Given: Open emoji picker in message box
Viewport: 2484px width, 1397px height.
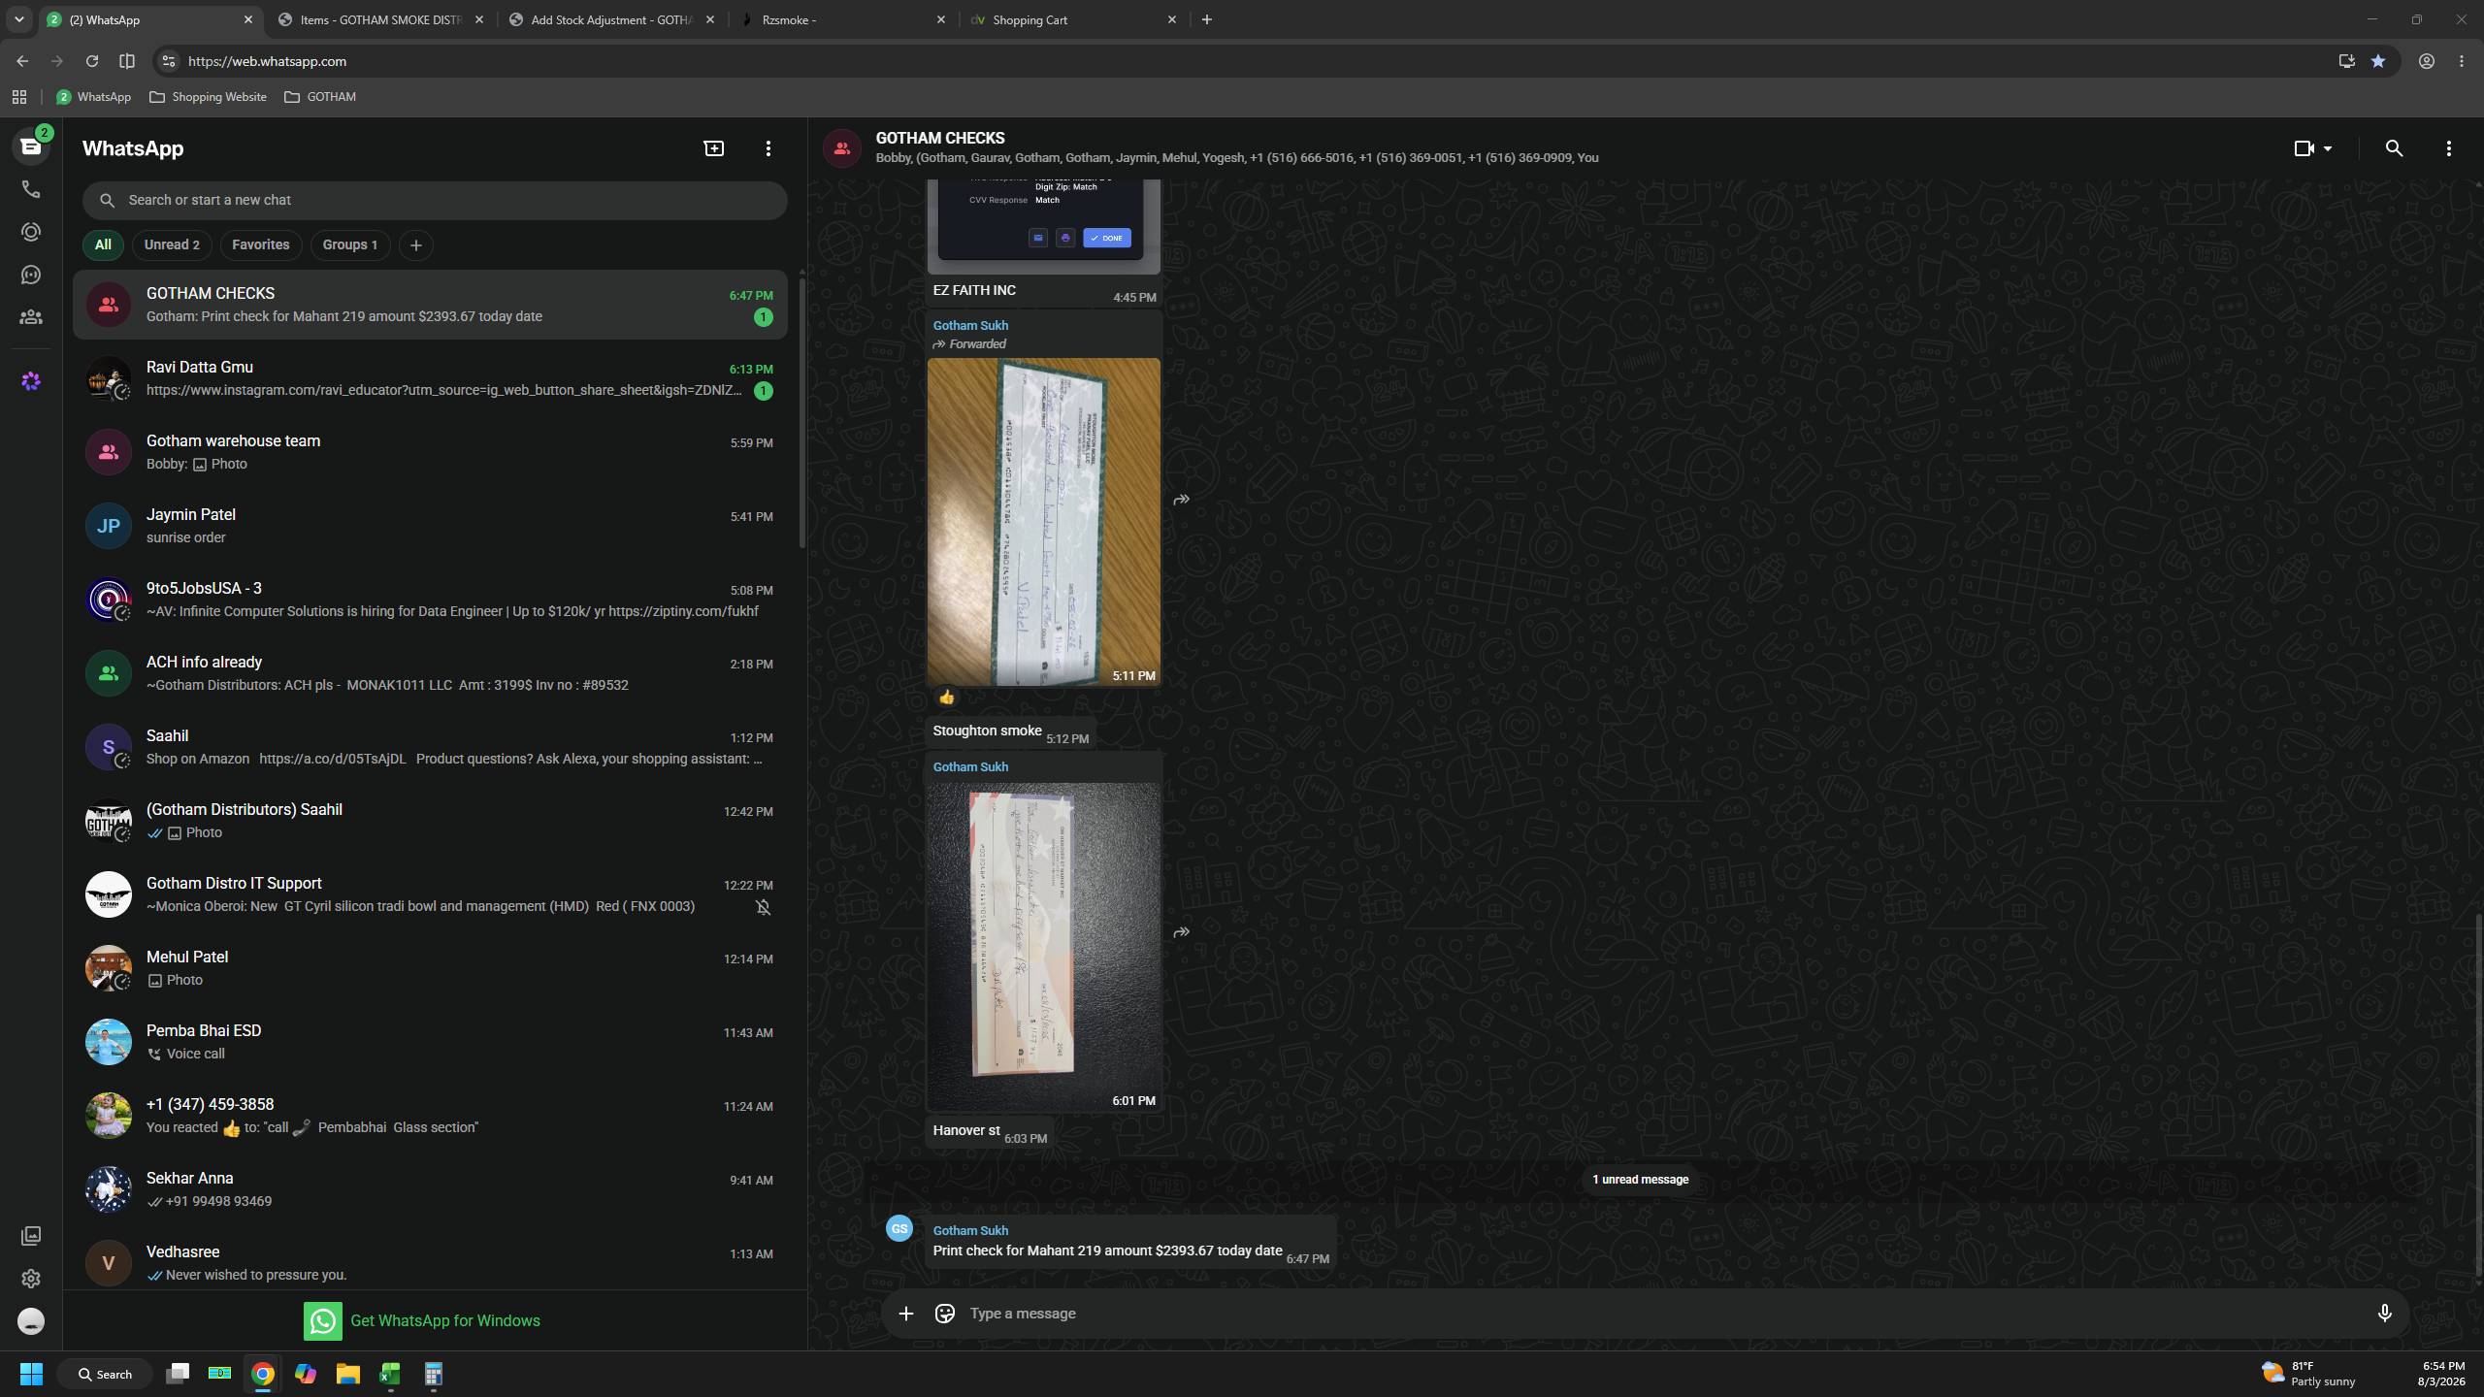Looking at the screenshot, I should [944, 1314].
